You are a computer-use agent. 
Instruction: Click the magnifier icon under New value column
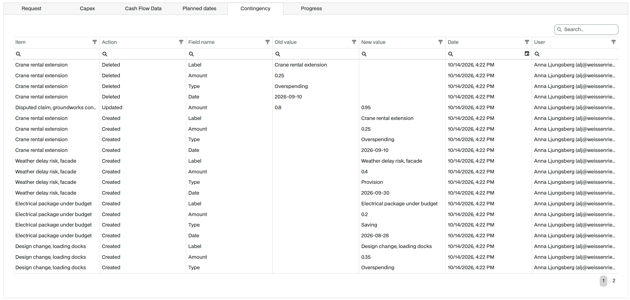364,54
